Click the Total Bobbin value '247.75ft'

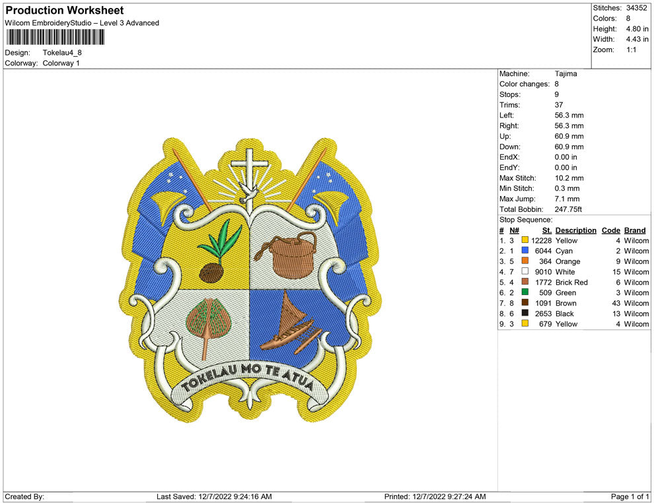568,209
